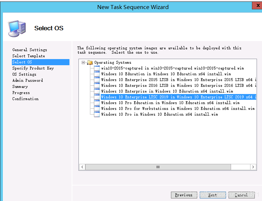The width and height of the screenshot is (262, 201).
Task: Go to General Settings step
Action: [x=30, y=50]
